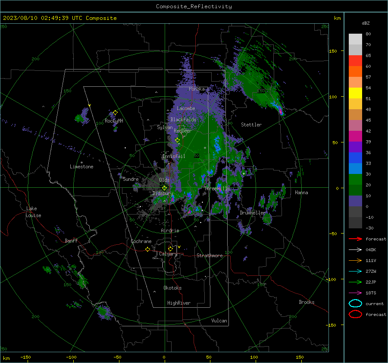
Task: Click the dBZ legend heading
Action: click(x=366, y=23)
